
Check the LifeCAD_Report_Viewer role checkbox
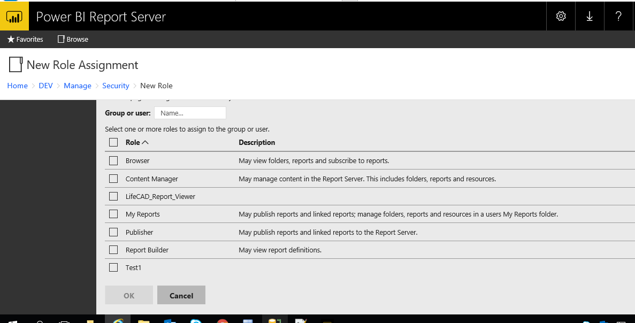pyautogui.click(x=113, y=196)
